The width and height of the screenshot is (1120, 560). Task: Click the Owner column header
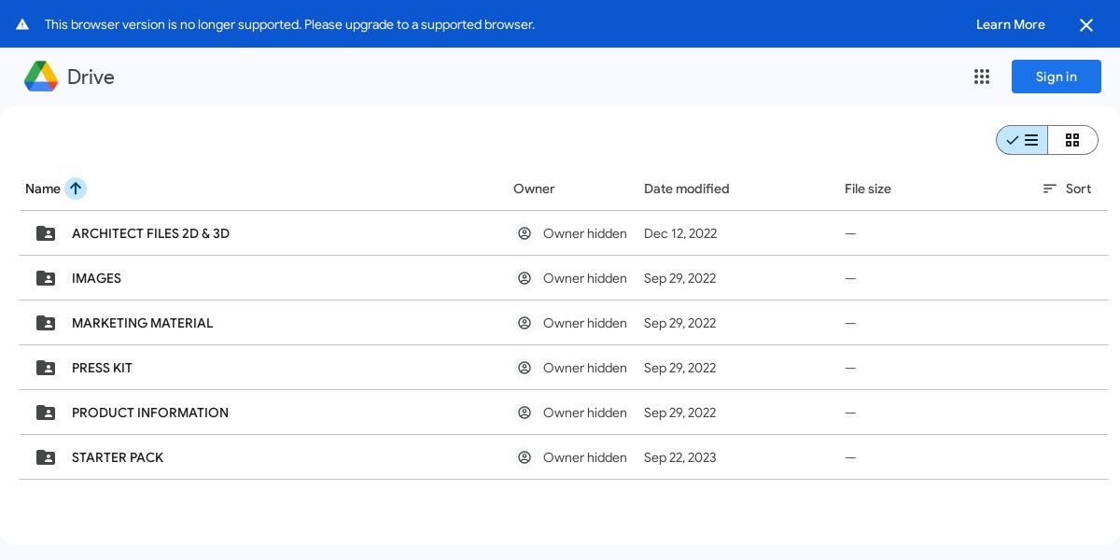534,189
